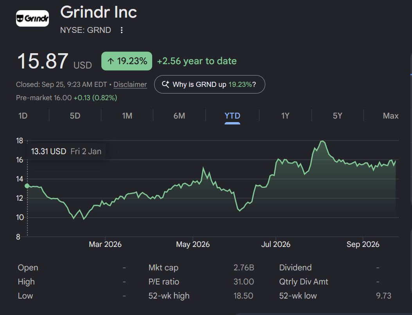
Task: Open the three-dot more options menu
Action: coord(121,30)
